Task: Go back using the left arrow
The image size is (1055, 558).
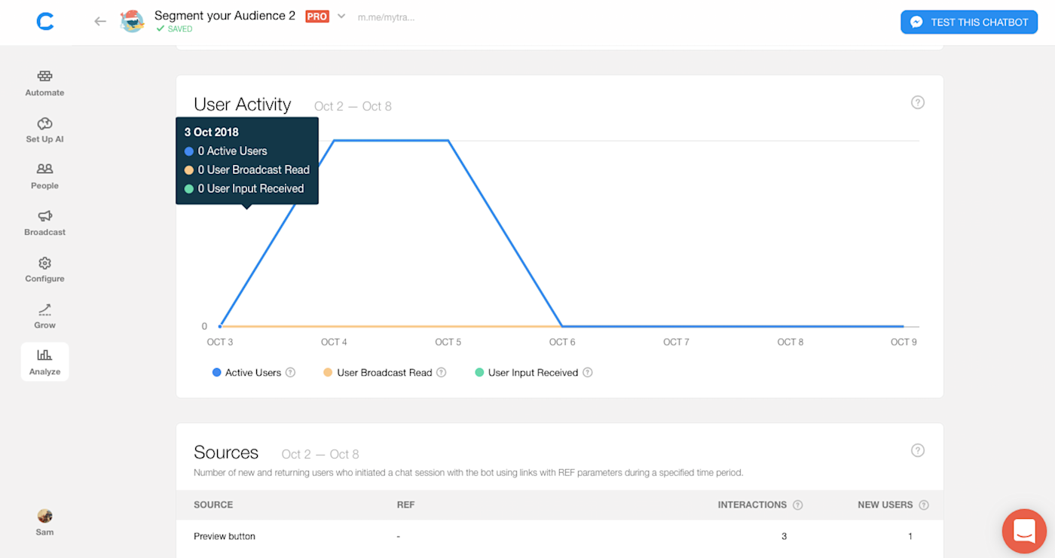Action: click(100, 21)
